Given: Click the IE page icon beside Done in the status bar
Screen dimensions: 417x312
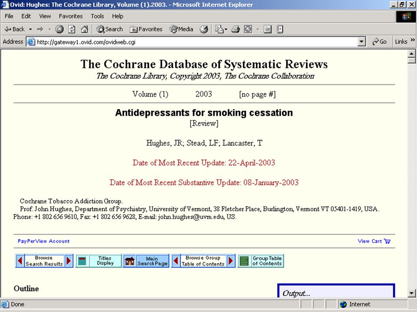Looking at the screenshot, I should (5, 304).
